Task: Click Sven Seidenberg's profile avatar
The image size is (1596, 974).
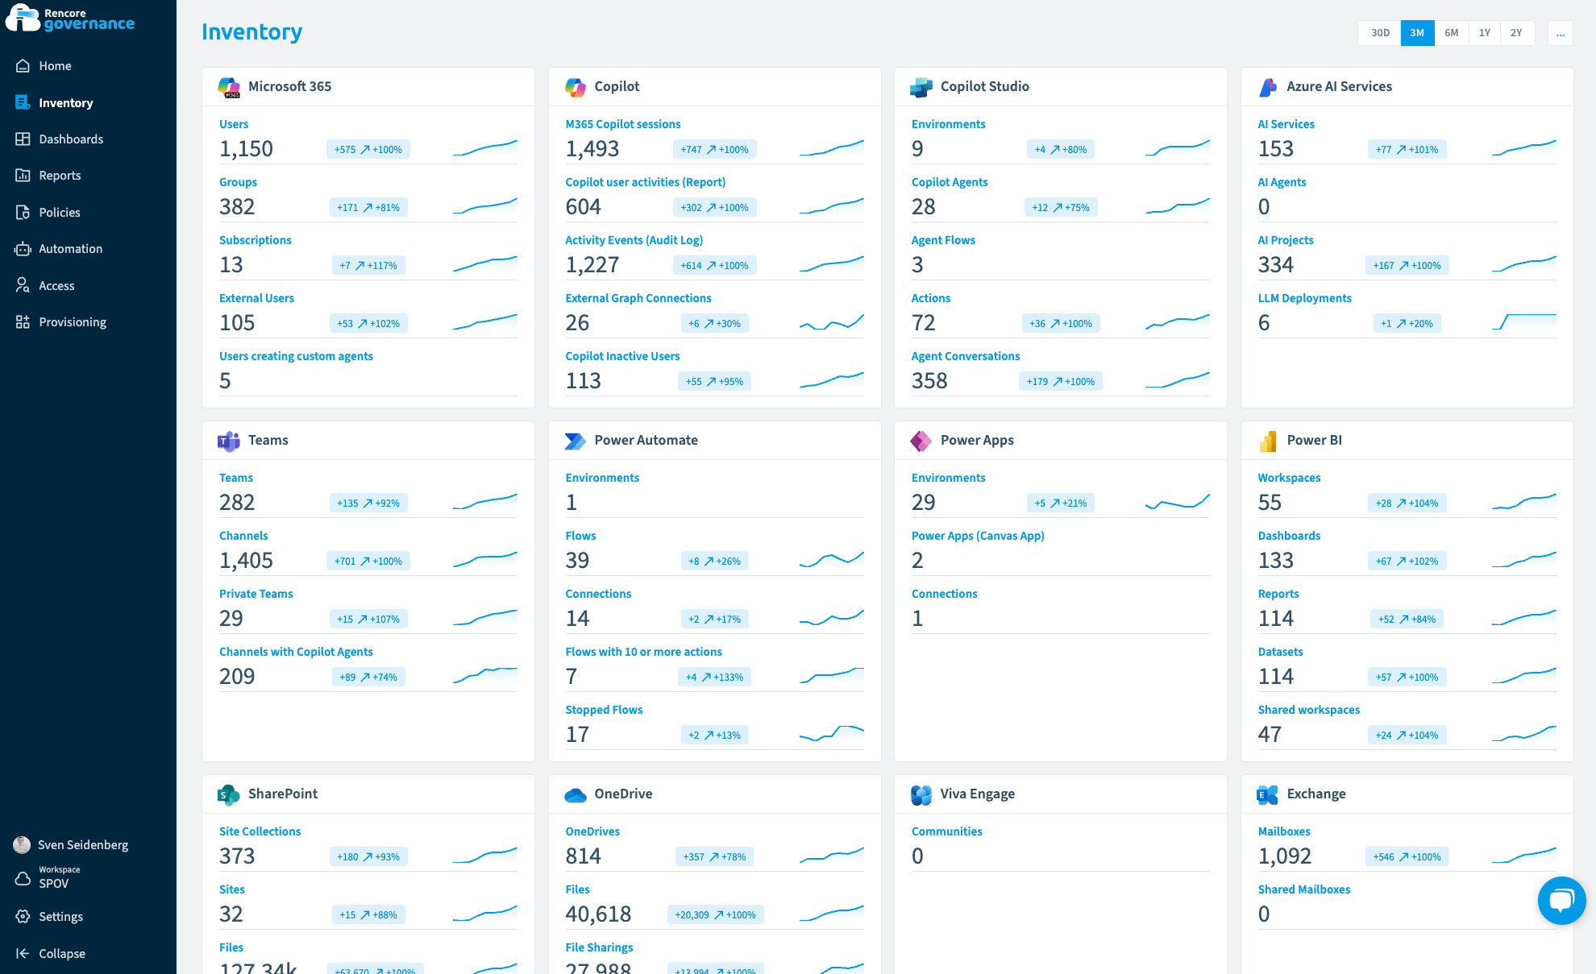Action: click(21, 844)
